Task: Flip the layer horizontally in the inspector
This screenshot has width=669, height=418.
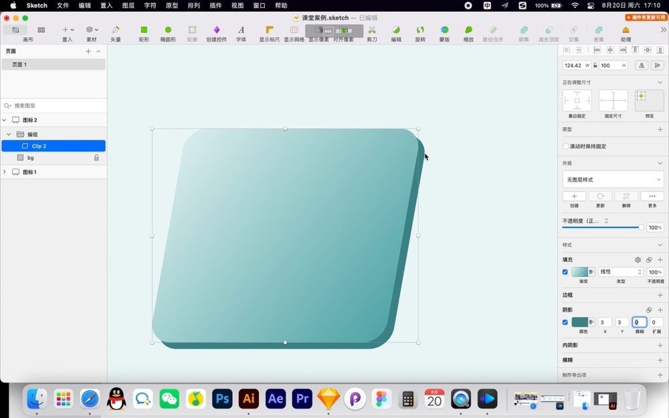Action: (642, 66)
